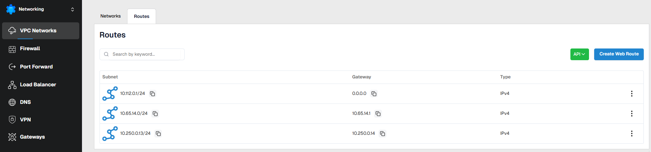Select the Routes tab
Screen dimensions: 651x152
pyautogui.click(x=142, y=17)
